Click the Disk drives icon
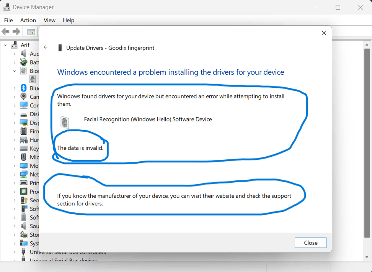The width and height of the screenshot is (372, 272). coord(23,115)
